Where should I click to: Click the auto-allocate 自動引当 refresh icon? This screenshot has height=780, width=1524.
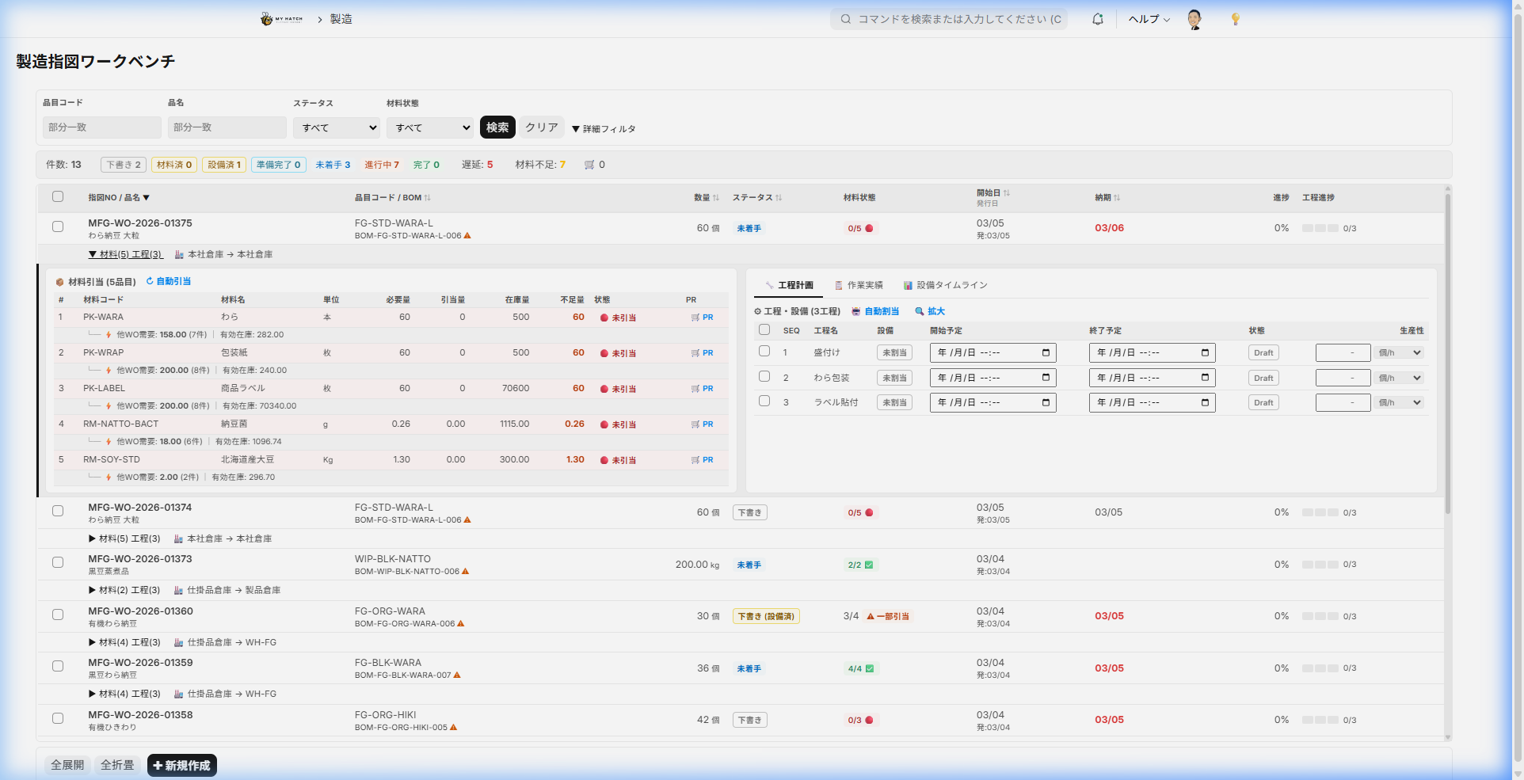[150, 281]
